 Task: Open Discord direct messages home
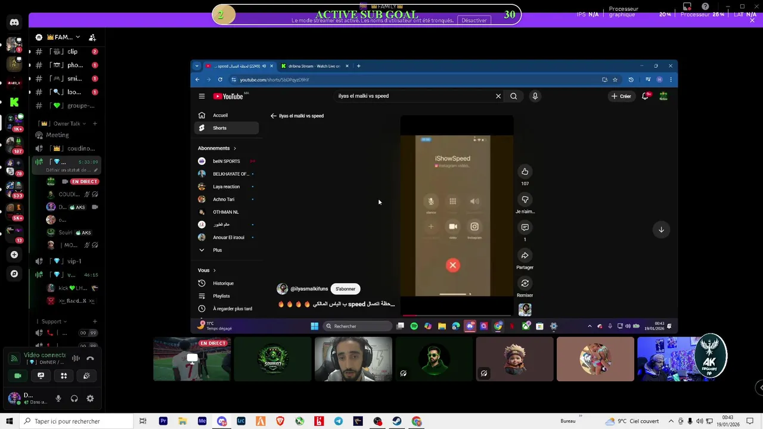[x=14, y=22]
